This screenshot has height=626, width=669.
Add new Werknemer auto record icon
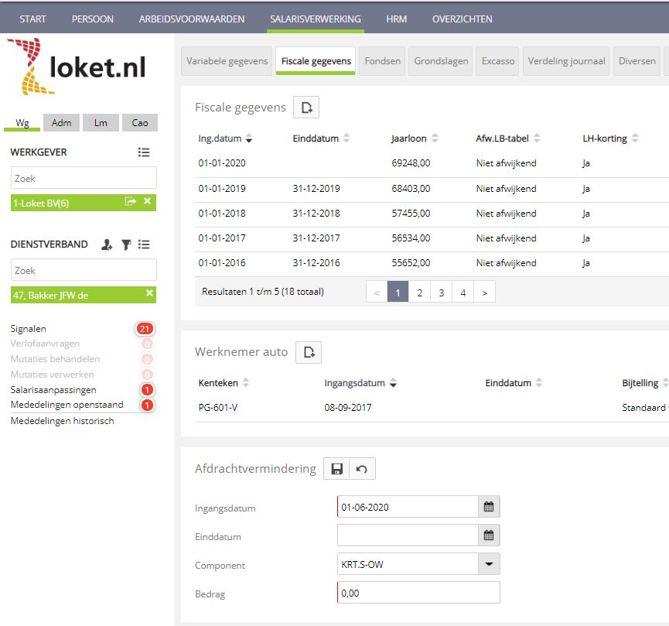click(309, 353)
